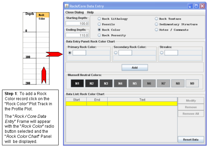208x147 pixels.
Task: Maximize the Rock/Core Data Entry window
Action: (196, 6)
